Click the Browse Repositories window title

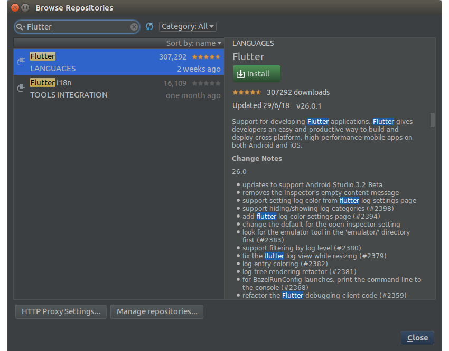(74, 8)
